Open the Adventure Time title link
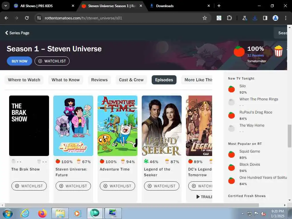 115,169
